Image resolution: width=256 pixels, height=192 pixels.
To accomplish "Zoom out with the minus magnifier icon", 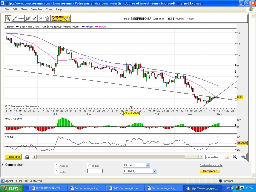I will pyautogui.click(x=235, y=157).
